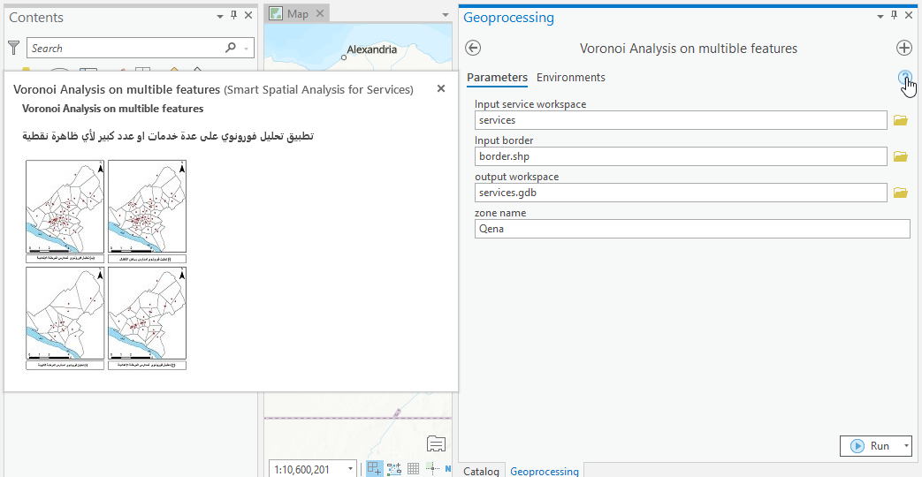Toggle the grid icon on the map status bar
Viewport: 922px width, 477px height.
coord(414,468)
